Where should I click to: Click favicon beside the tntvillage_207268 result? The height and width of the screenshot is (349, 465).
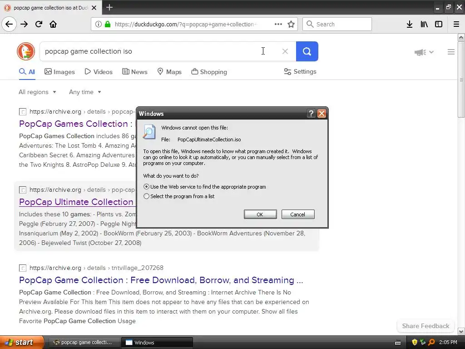[x=23, y=268]
